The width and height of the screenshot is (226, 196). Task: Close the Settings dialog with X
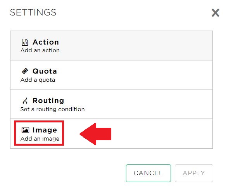[x=215, y=13]
